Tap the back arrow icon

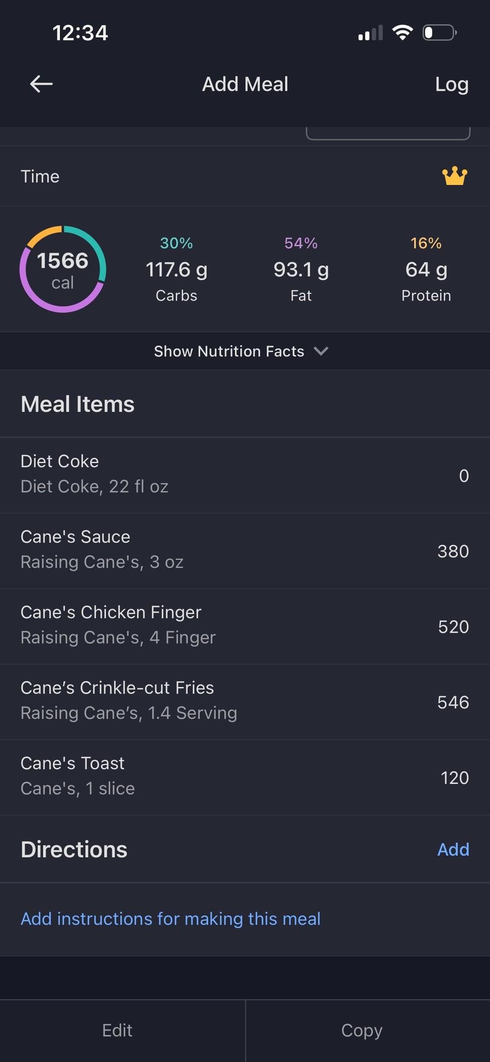coord(41,84)
